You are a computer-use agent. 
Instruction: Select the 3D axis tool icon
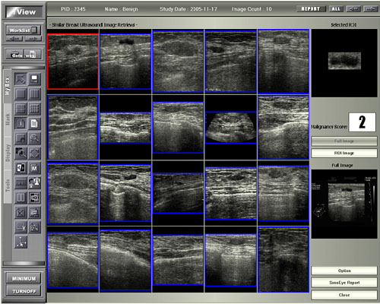[21, 242]
